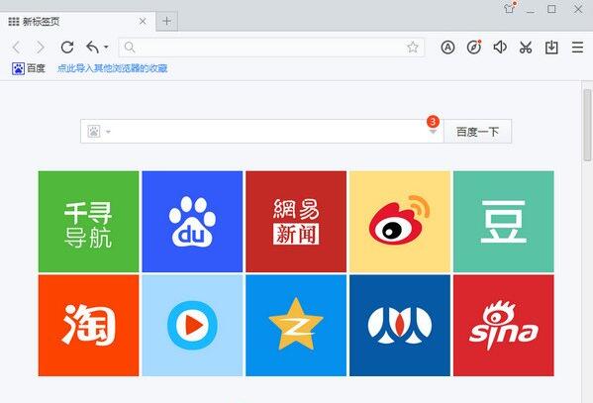Click the undo closed tab arrow

(92, 48)
